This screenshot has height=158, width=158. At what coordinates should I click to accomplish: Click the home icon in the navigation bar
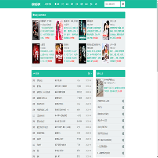tap(56, 4)
